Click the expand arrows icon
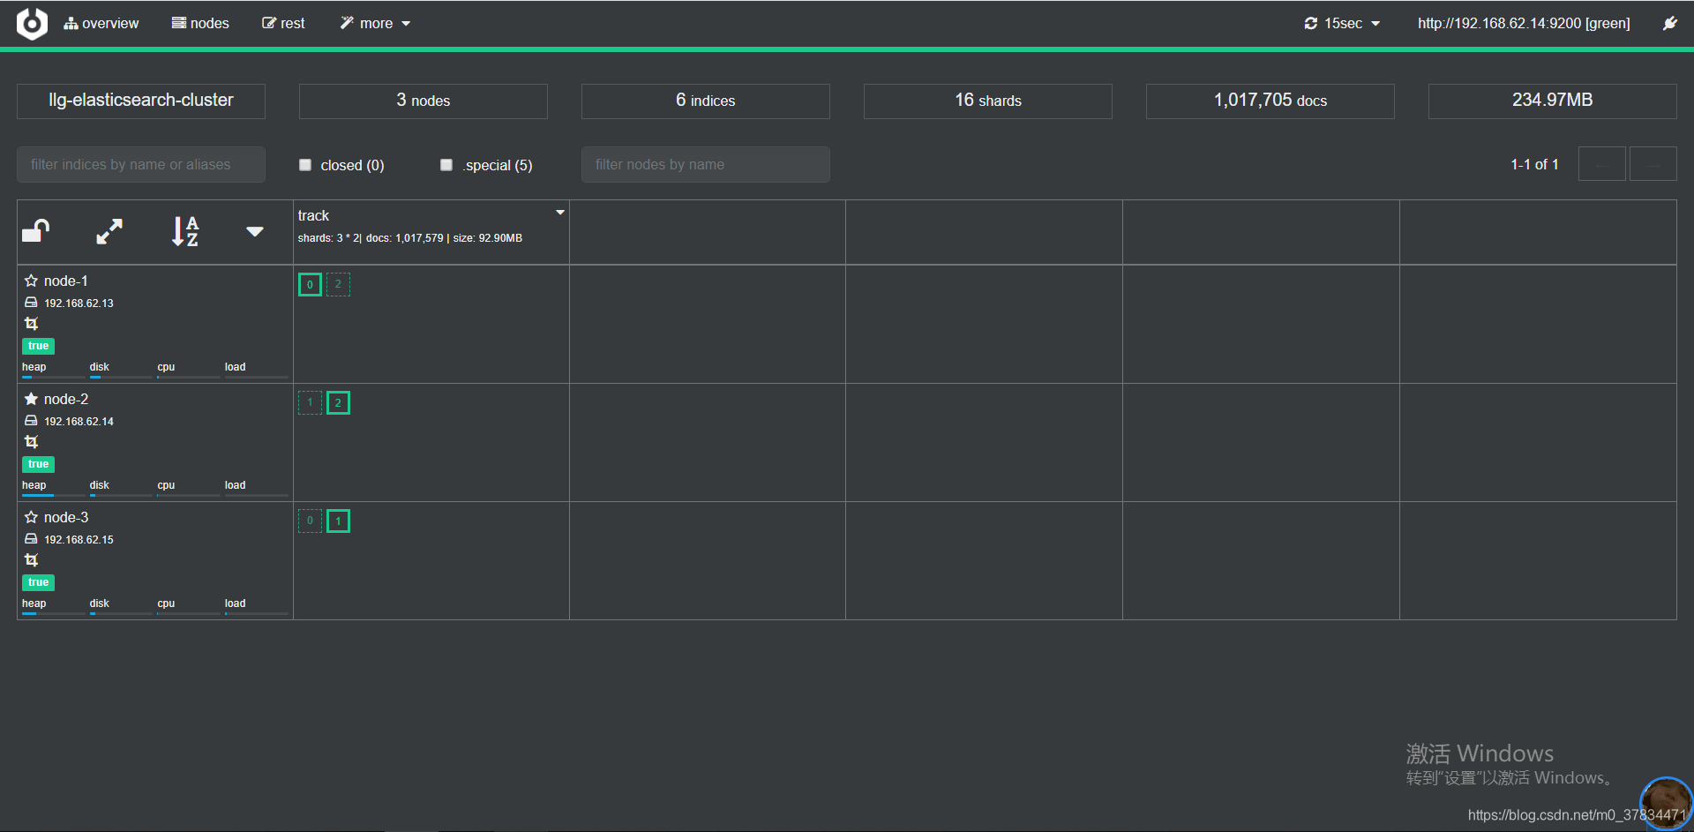 tap(109, 231)
